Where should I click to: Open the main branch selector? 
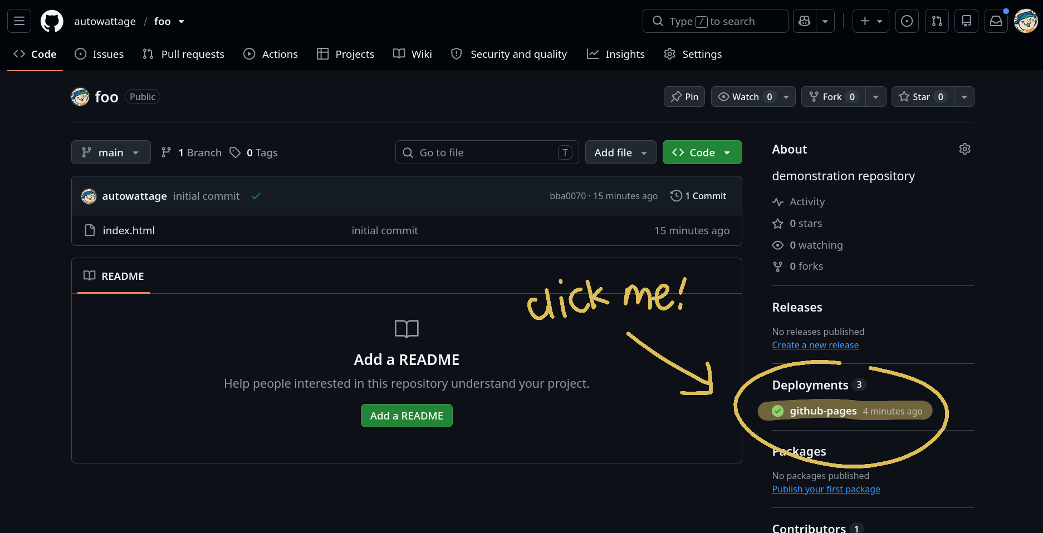tap(111, 152)
